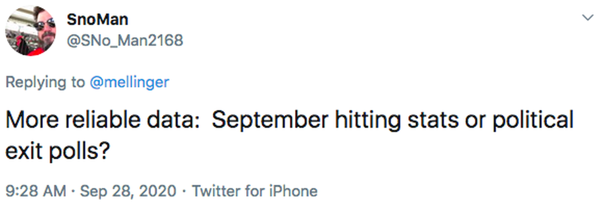The image size is (604, 212).
Task: Visit the @SNo_Man2168 handle
Action: [x=125, y=40]
